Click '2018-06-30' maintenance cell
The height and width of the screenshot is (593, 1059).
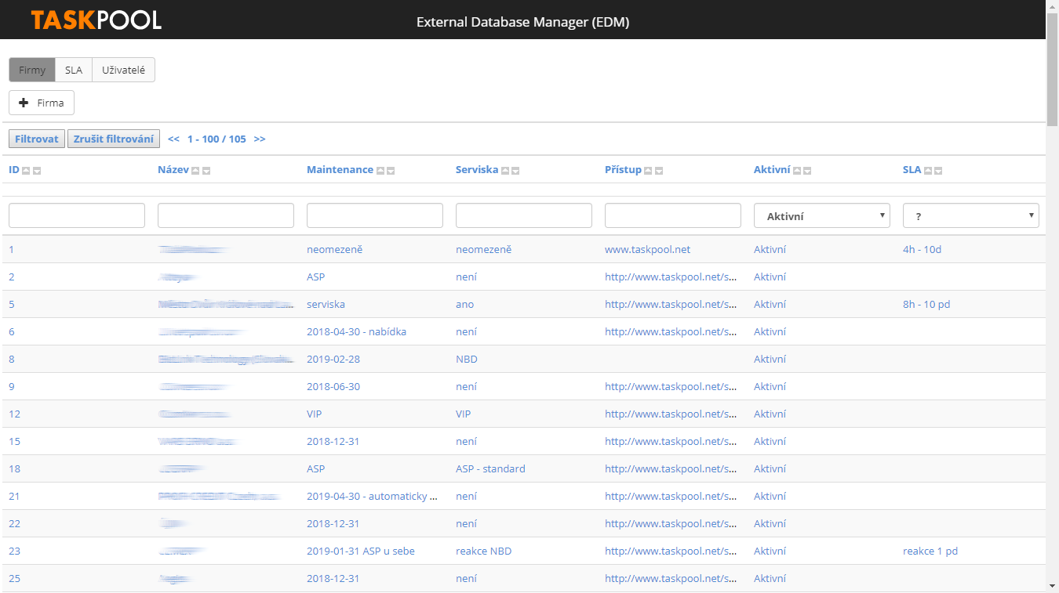click(x=333, y=386)
